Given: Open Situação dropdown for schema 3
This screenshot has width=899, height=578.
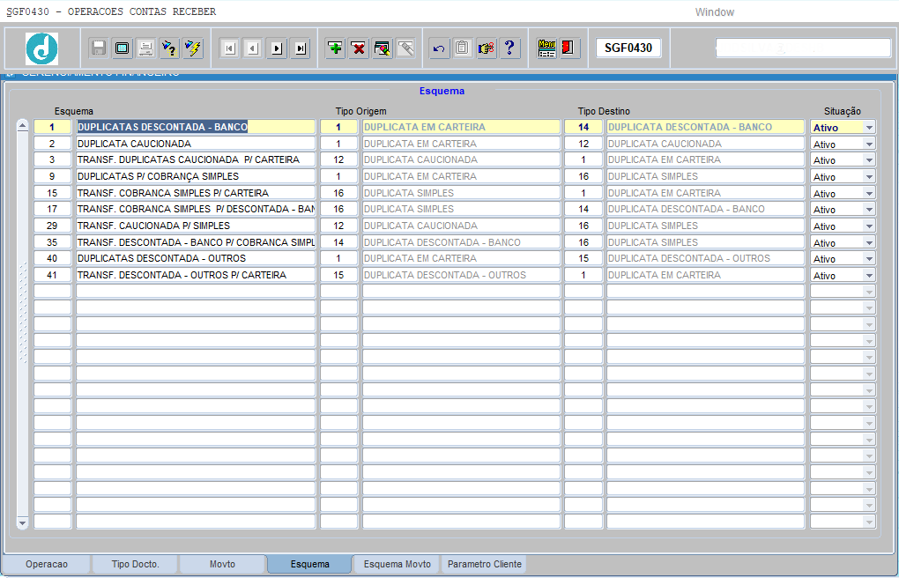Looking at the screenshot, I should (x=869, y=160).
